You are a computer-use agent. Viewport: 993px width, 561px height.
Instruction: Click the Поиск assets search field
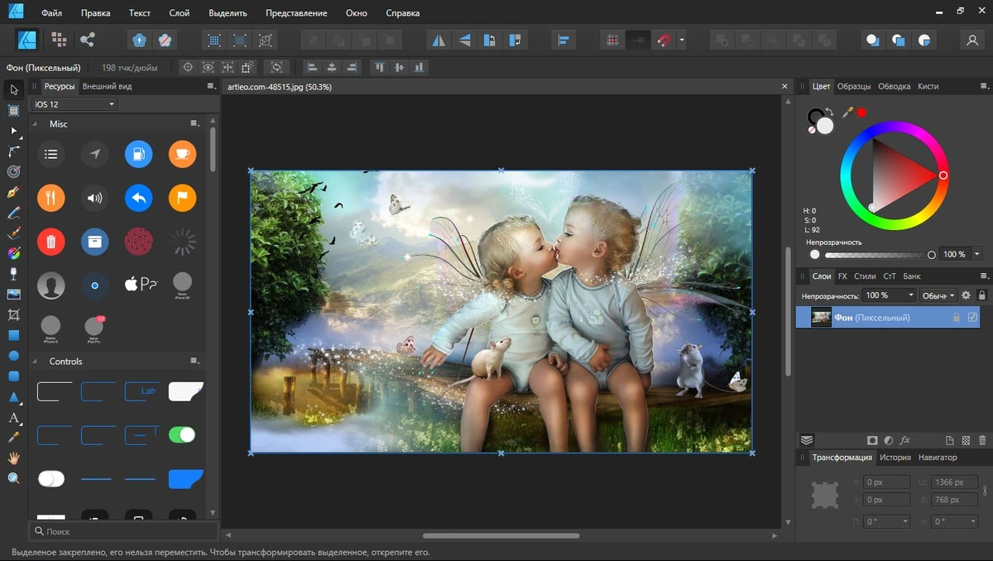[124, 531]
